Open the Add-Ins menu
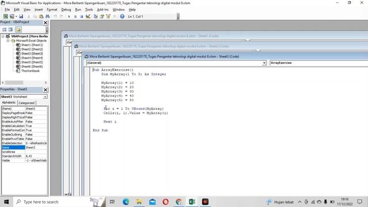 (102, 10)
